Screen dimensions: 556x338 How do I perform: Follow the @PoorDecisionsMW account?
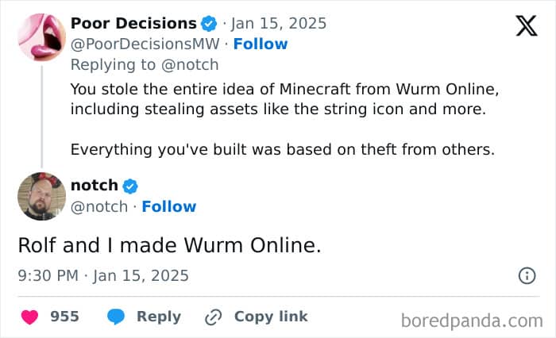coord(260,44)
